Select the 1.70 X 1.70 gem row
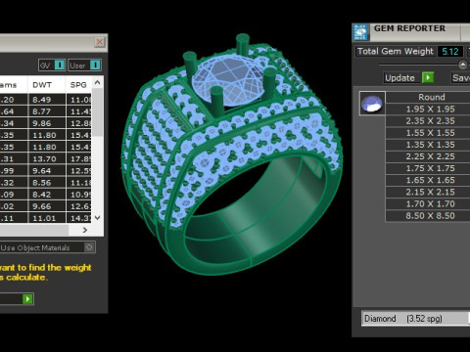470x352 pixels. [428, 203]
